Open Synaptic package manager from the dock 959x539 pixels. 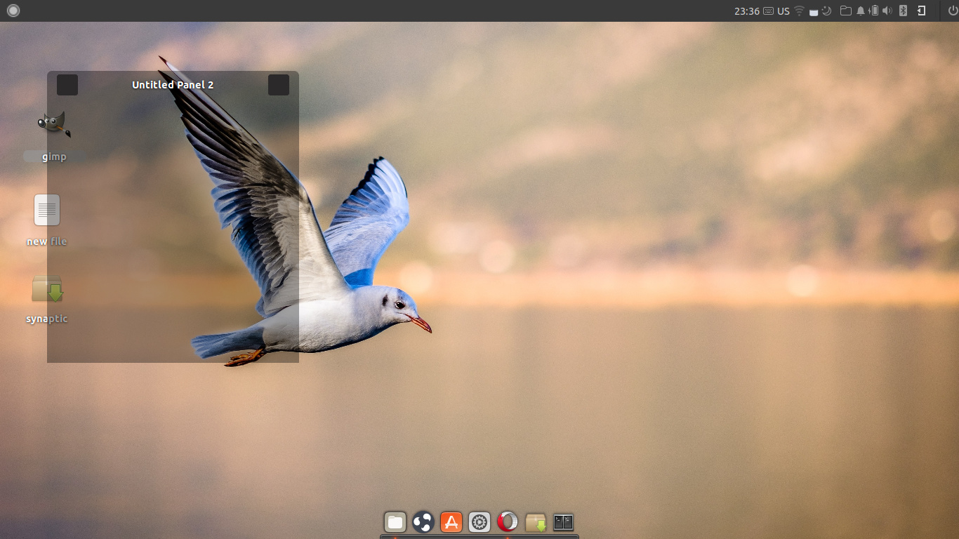[535, 521]
